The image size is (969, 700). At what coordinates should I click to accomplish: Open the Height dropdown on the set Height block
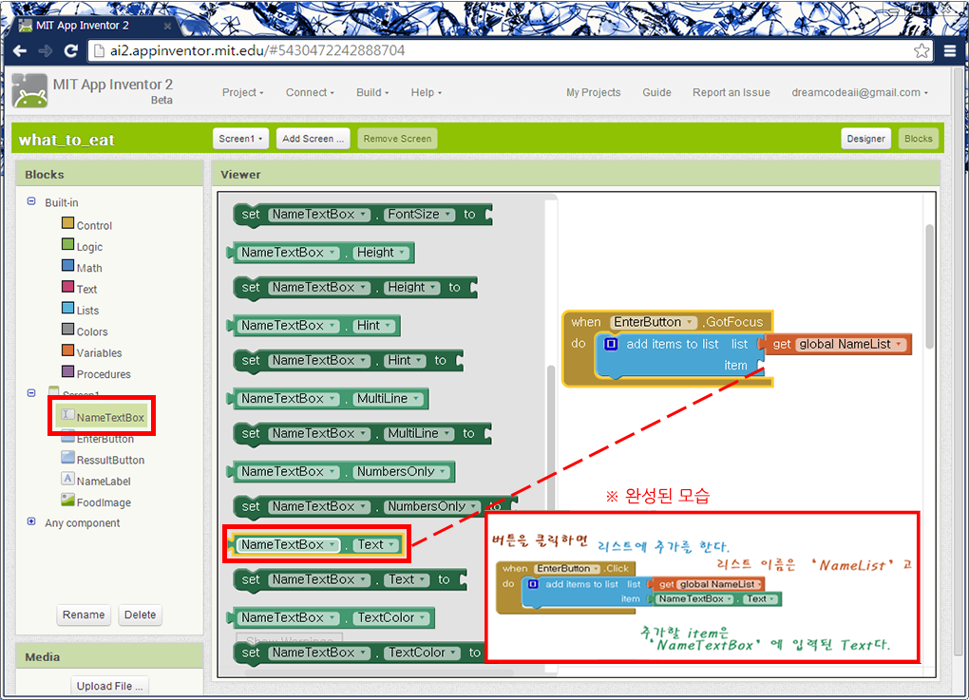tap(412, 287)
